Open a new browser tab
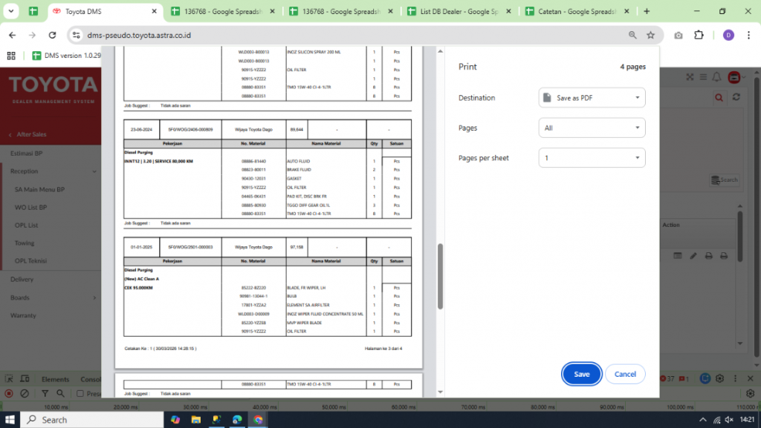Viewport: 761px width, 428px height. (647, 12)
